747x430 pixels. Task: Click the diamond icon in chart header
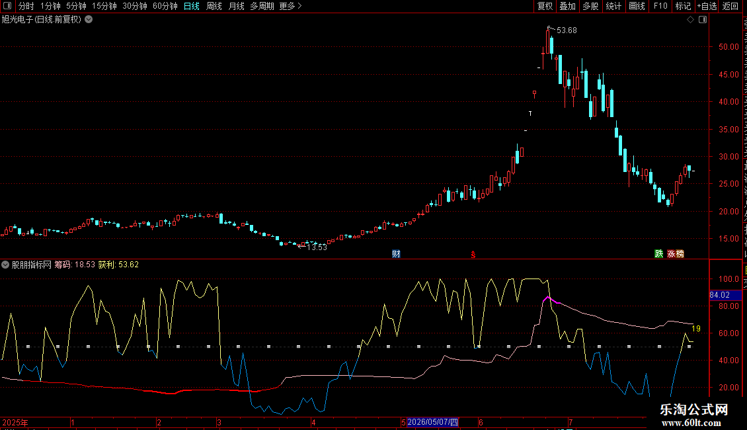click(690, 20)
